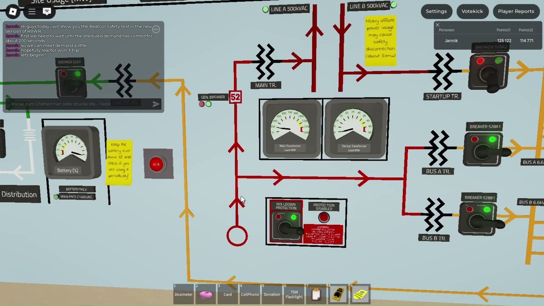Toggle the chat window icon
This screenshot has height=306, width=544.
pyautogui.click(x=47, y=12)
